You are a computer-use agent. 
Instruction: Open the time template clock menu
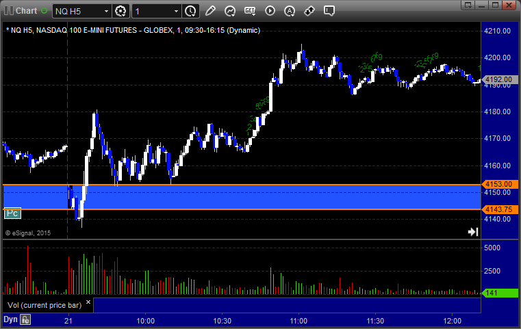coord(191,12)
